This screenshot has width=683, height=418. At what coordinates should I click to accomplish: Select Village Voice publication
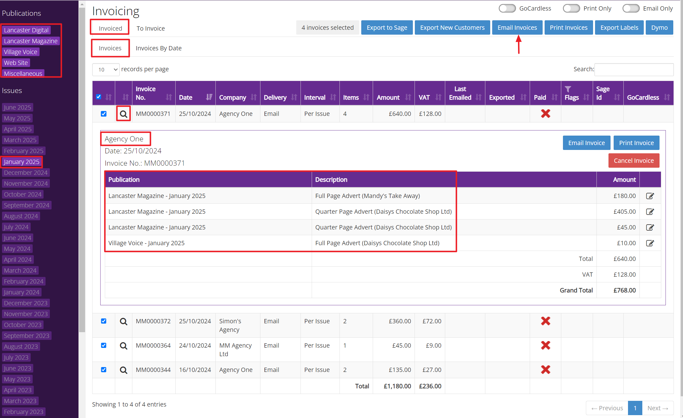click(x=21, y=52)
